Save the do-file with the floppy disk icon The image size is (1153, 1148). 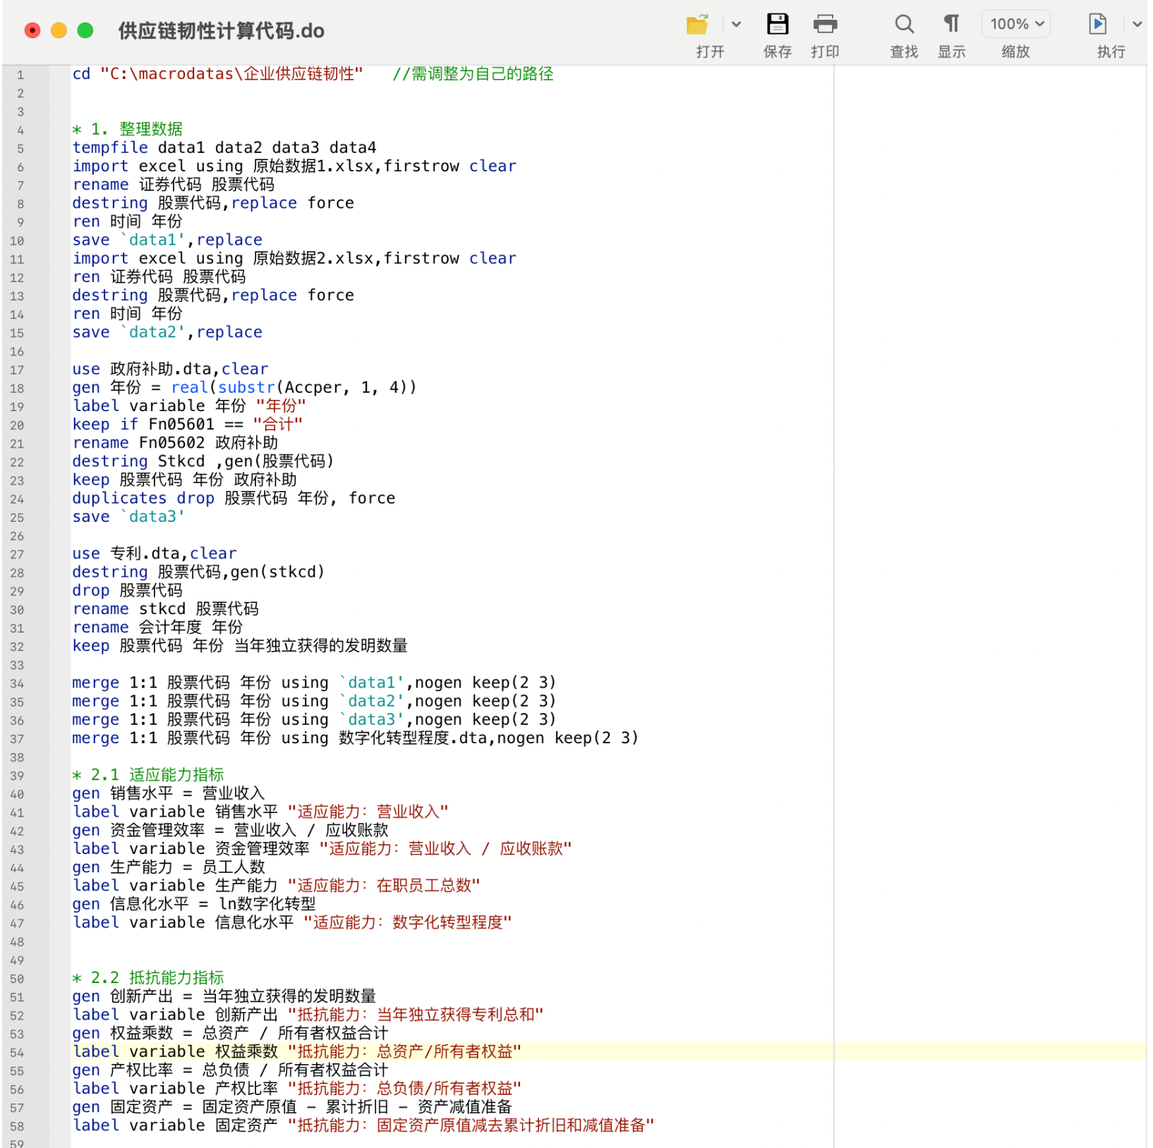point(777,25)
